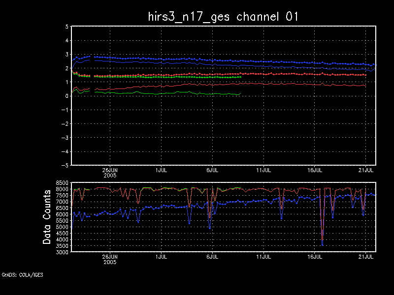Click the deepest dip bottom in lower chart

click(x=322, y=245)
